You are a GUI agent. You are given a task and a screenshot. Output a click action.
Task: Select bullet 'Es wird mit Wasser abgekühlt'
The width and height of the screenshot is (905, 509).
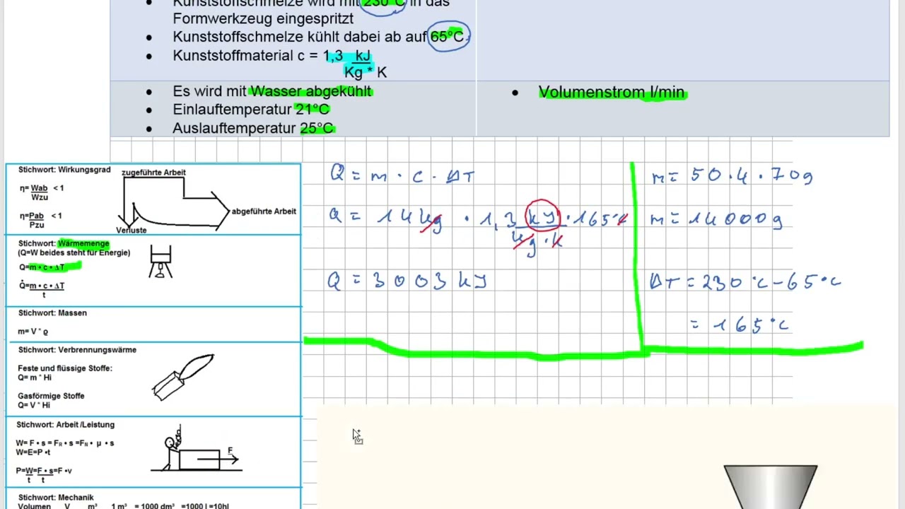click(x=272, y=91)
